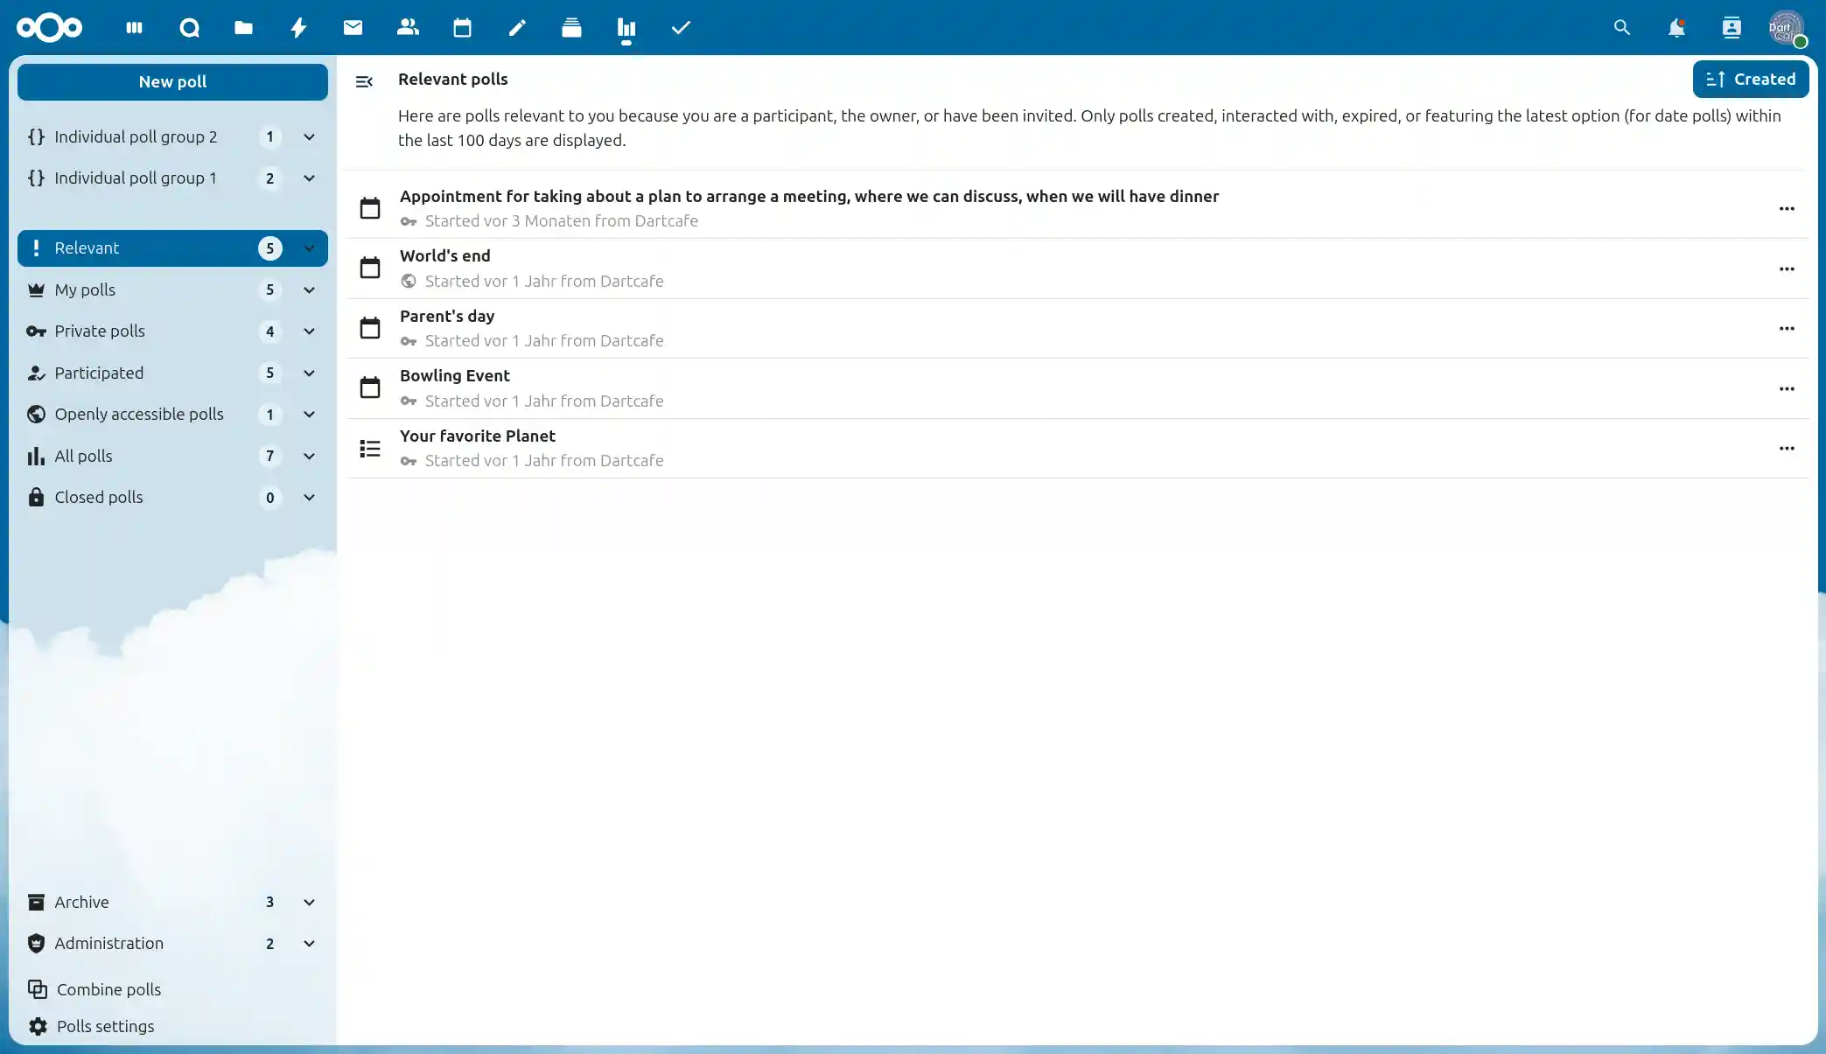Open options menu for Bowling Event poll

1787,388
